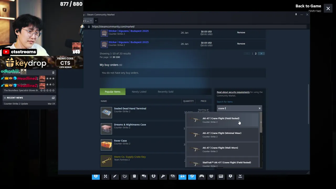Pin the Steam Community Market overlay window
Screen dimensions: 336x189
point(296,14)
